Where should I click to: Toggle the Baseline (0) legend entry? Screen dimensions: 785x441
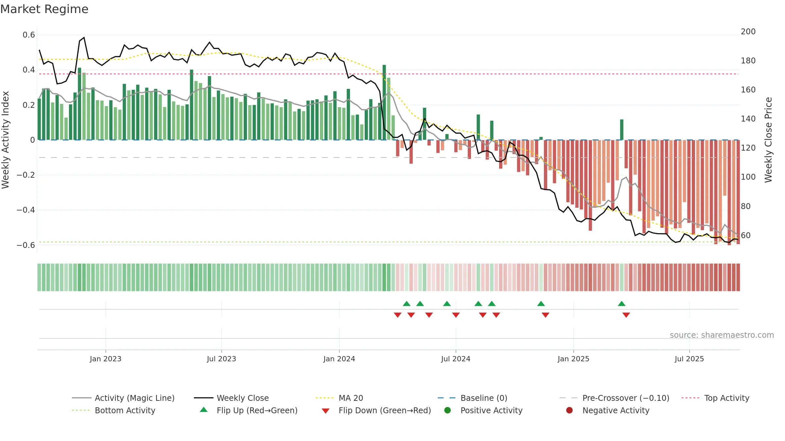point(472,398)
